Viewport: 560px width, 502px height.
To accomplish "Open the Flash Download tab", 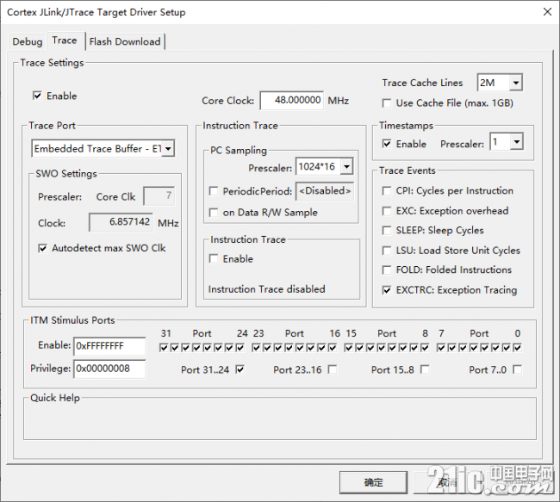I will tap(125, 41).
